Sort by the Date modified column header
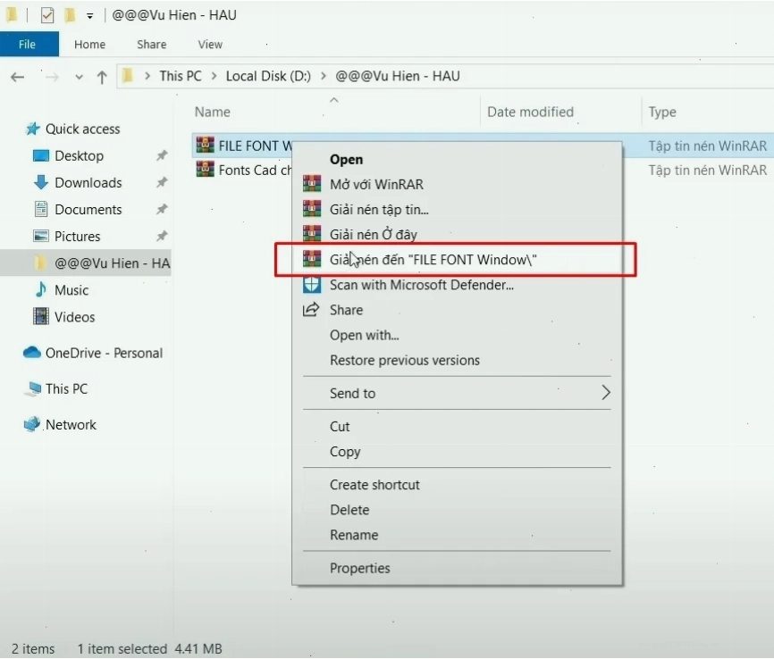 click(530, 112)
